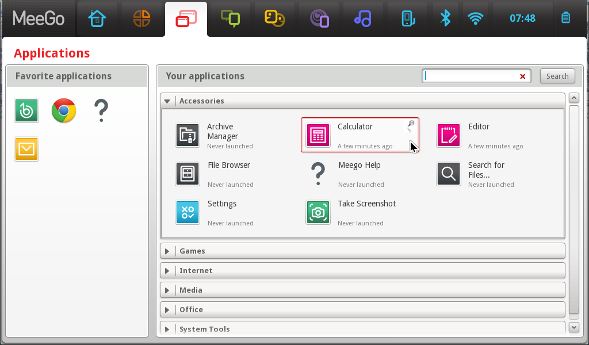The width and height of the screenshot is (589, 345).
Task: Click the Take Screenshot label
Action: [x=366, y=204]
